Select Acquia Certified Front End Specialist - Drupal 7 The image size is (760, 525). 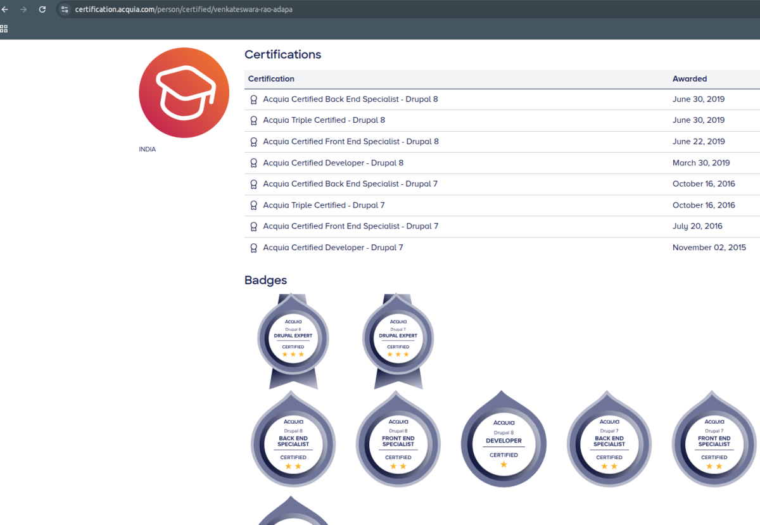coord(350,226)
